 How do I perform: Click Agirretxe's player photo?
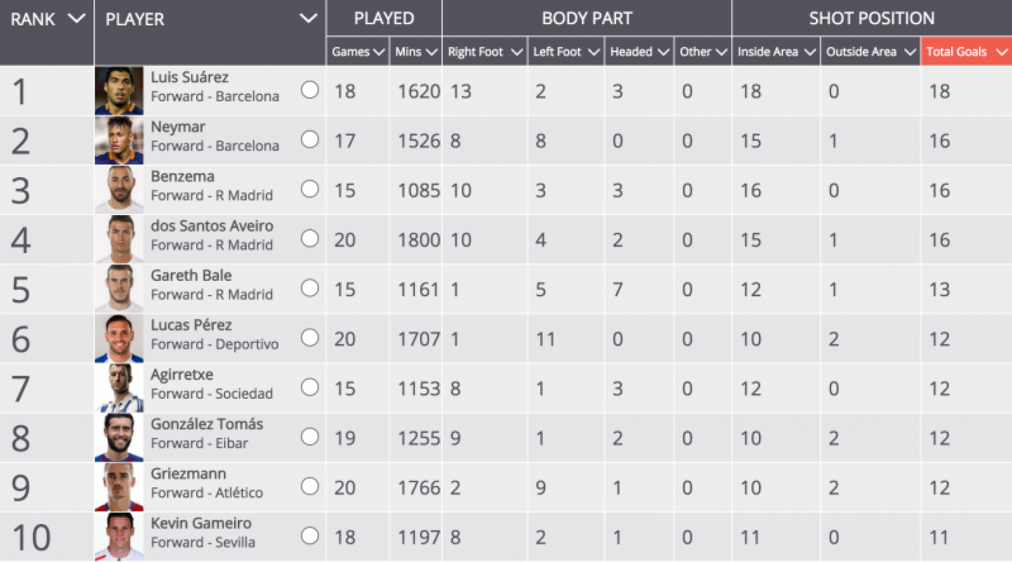119,388
